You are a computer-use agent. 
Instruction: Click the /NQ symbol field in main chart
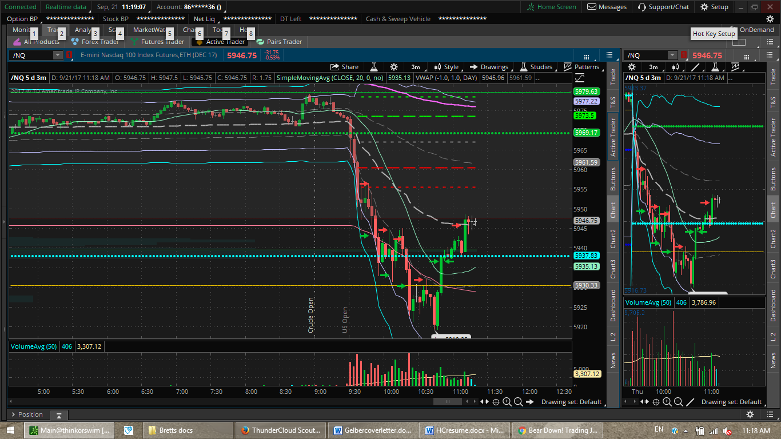pyautogui.click(x=31, y=55)
